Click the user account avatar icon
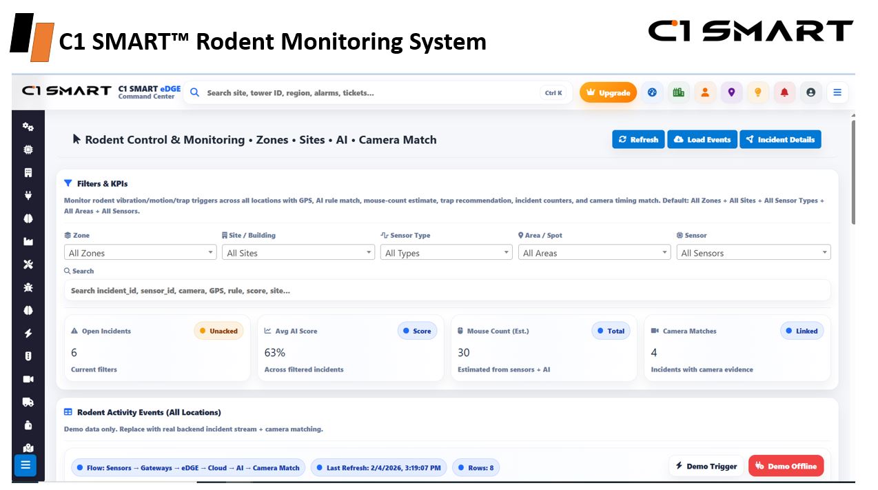Viewport: 878px width, 490px height. pyautogui.click(x=811, y=92)
